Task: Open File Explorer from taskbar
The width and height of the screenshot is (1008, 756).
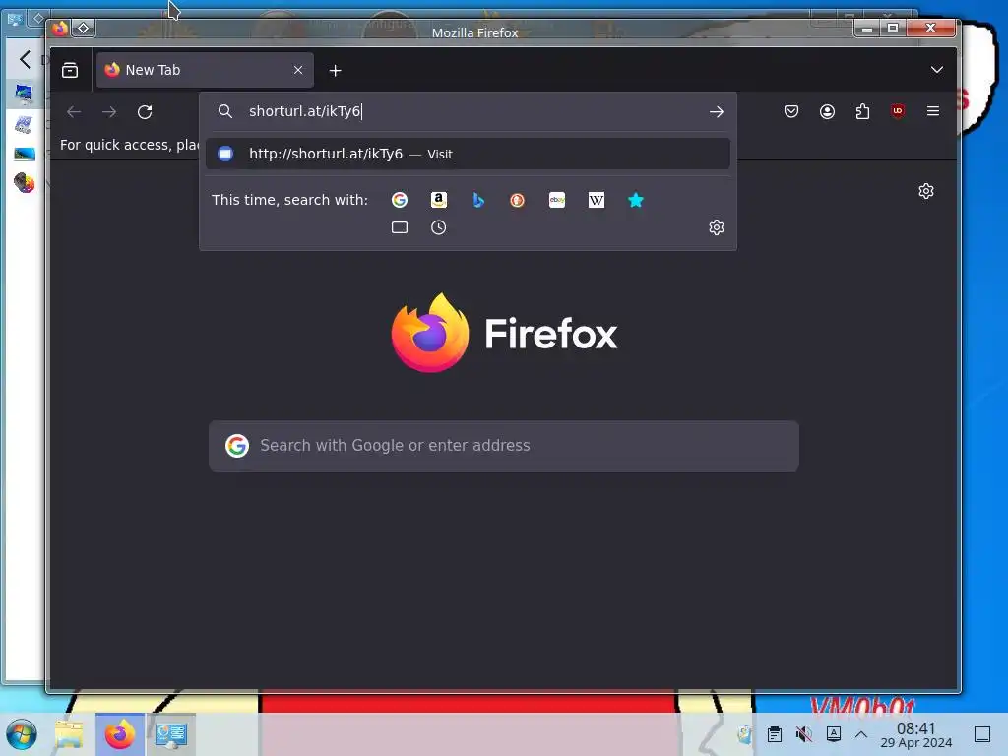Action: (x=69, y=734)
